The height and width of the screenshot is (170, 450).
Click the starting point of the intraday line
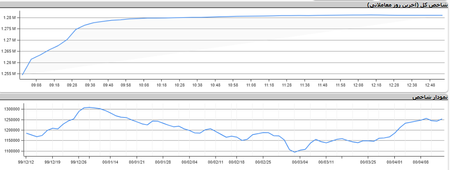[x=22, y=75]
